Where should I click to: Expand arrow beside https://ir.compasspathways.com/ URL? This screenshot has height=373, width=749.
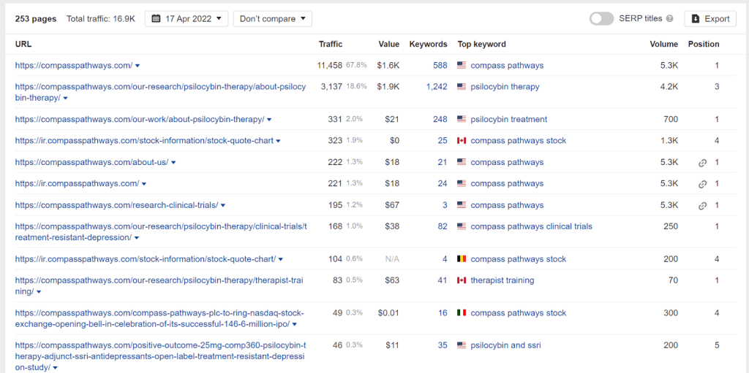pyautogui.click(x=144, y=184)
